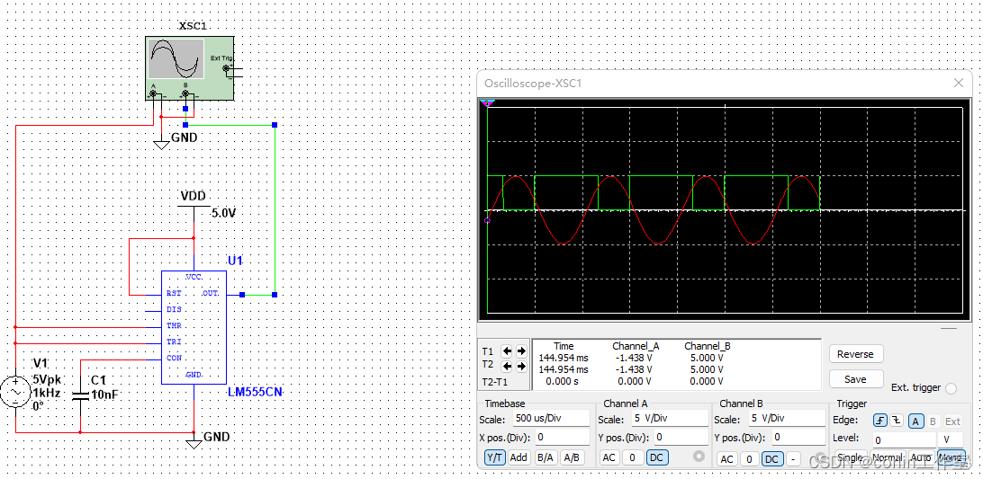Viewport: 983px width, 479px height.
Task: Switch timebase to B/A mode
Action: click(546, 457)
